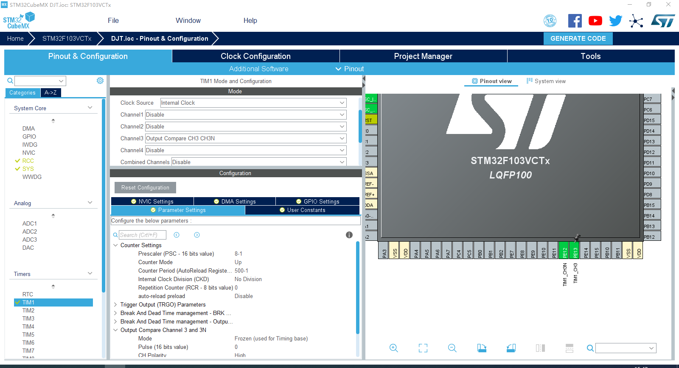Image resolution: width=679 pixels, height=368 pixels.
Task: Open the Channel3 Output Compare dropdown
Action: point(246,138)
